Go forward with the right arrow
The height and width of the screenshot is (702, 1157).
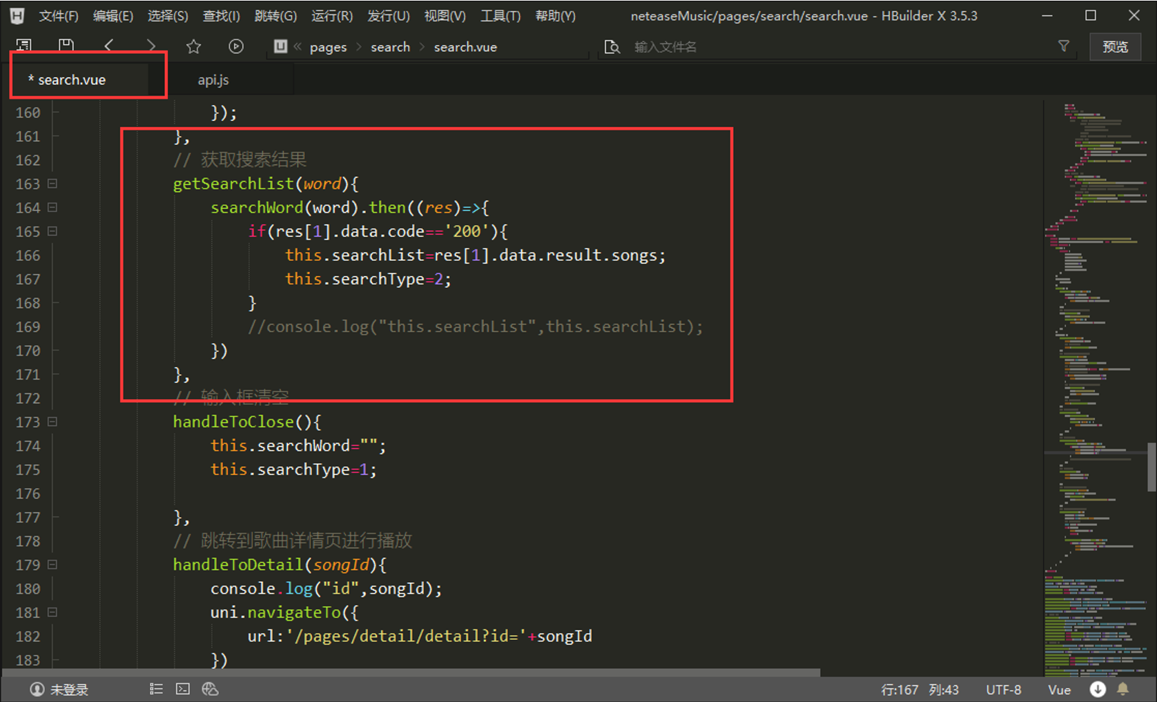tap(150, 46)
